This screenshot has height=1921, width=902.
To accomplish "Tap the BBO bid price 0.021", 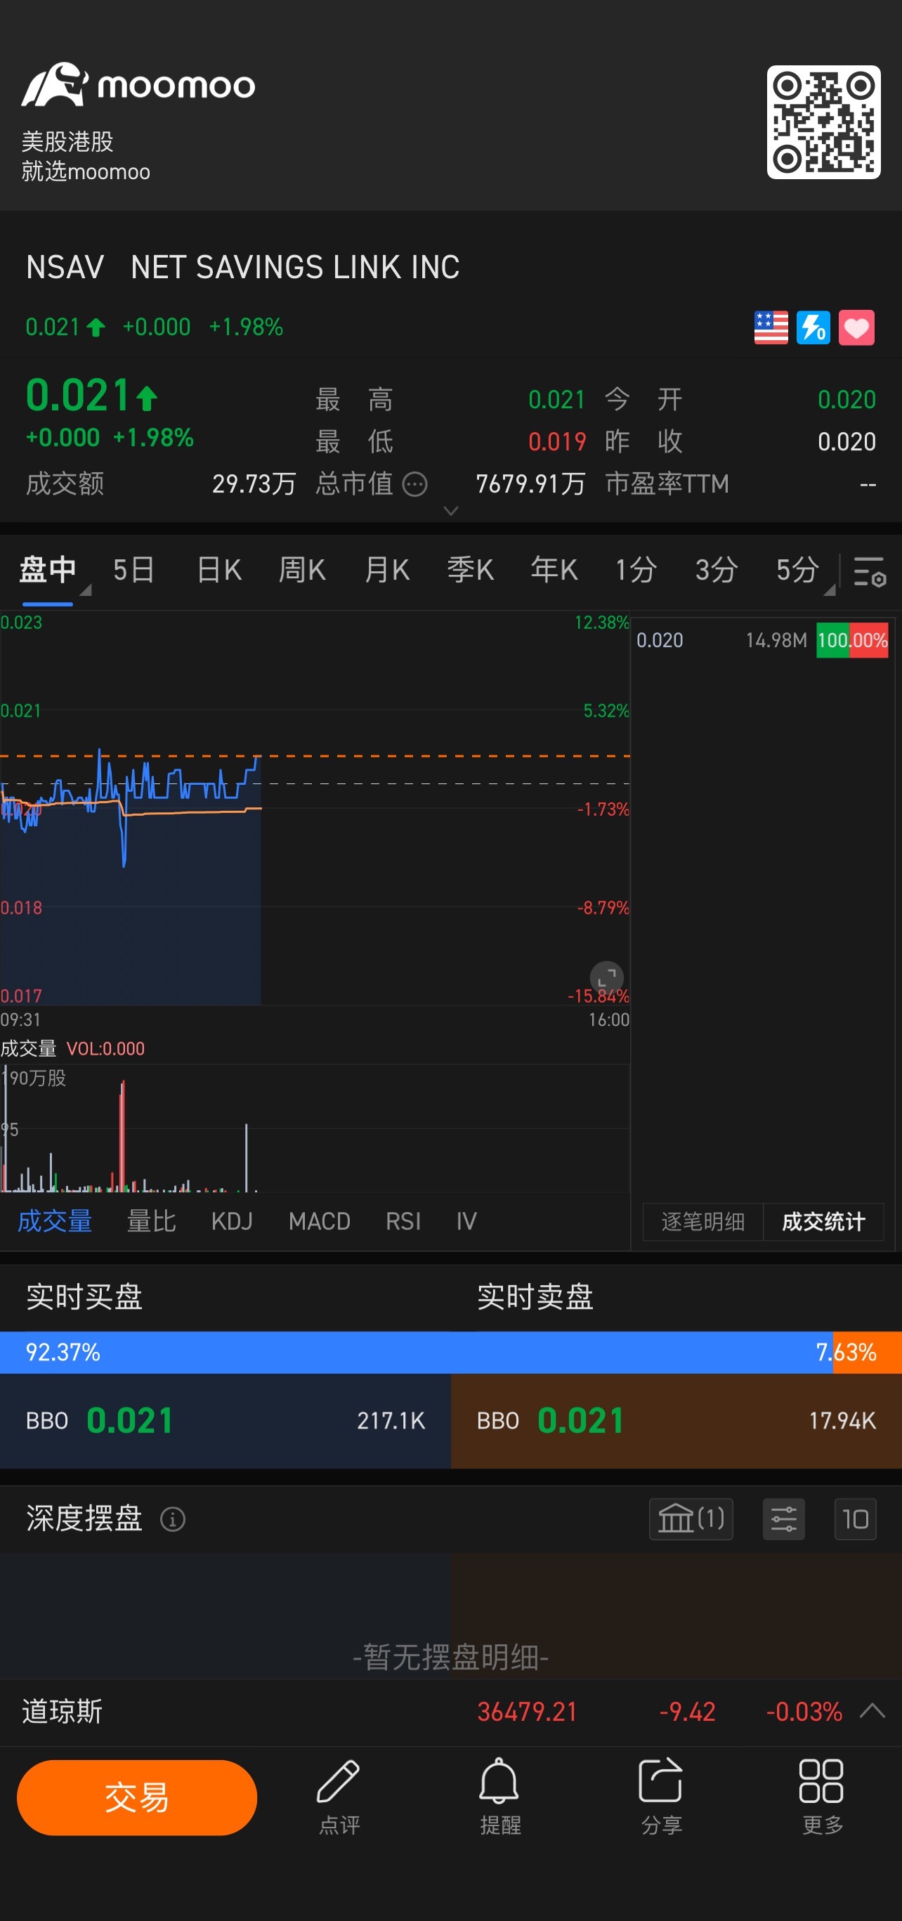I will click(130, 1421).
